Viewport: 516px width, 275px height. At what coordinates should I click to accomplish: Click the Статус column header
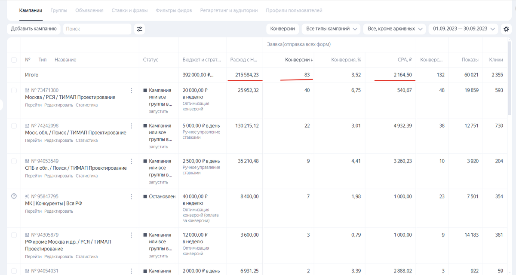tap(150, 60)
